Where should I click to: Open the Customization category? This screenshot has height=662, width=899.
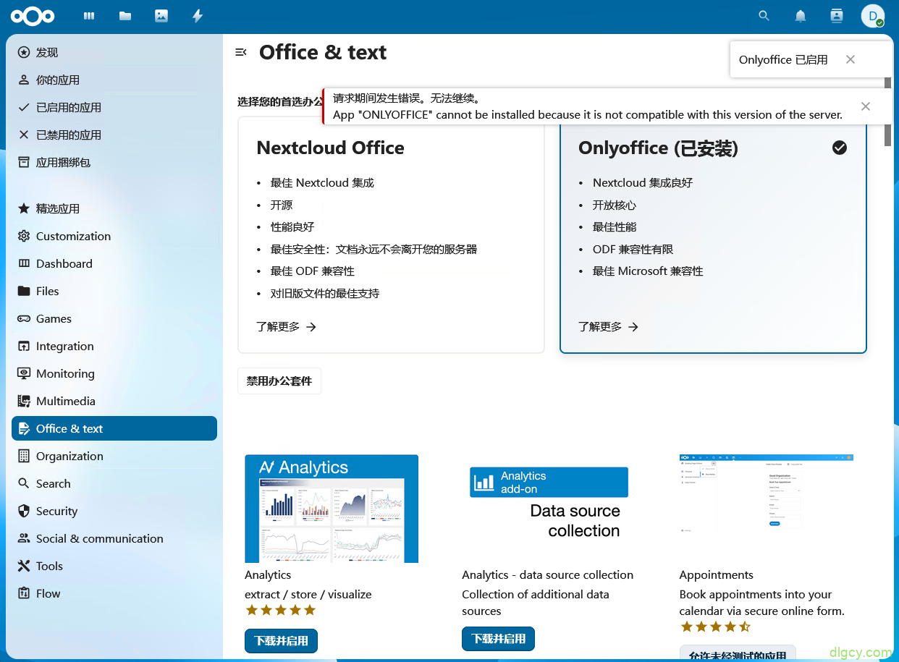point(114,236)
